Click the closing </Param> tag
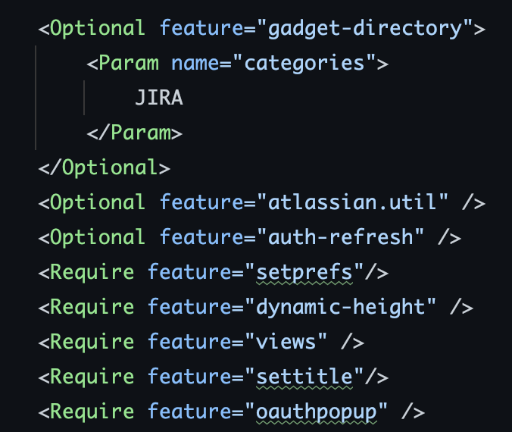The width and height of the screenshot is (512, 432). tap(134, 133)
